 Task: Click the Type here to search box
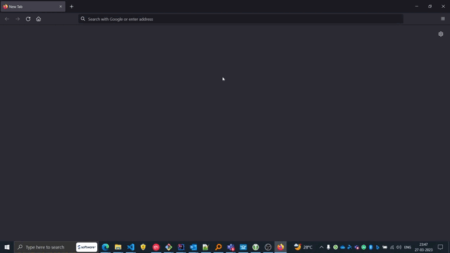[45, 247]
